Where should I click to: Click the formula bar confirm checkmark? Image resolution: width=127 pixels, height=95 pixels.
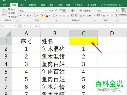click(x=30, y=26)
